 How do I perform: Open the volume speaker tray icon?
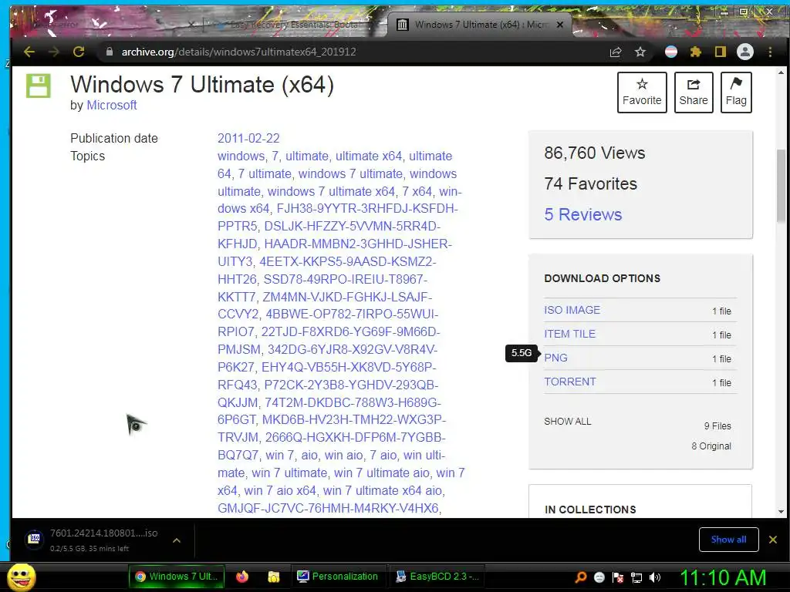click(x=655, y=577)
